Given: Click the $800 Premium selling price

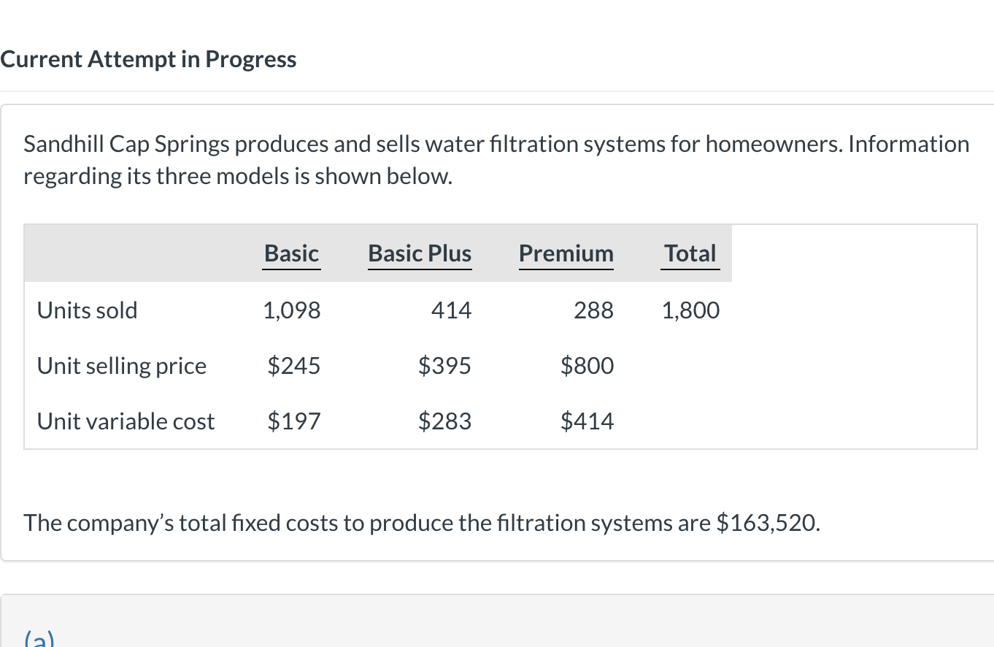Looking at the screenshot, I should pyautogui.click(x=587, y=366).
